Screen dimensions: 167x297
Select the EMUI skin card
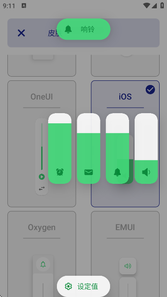click(x=125, y=254)
